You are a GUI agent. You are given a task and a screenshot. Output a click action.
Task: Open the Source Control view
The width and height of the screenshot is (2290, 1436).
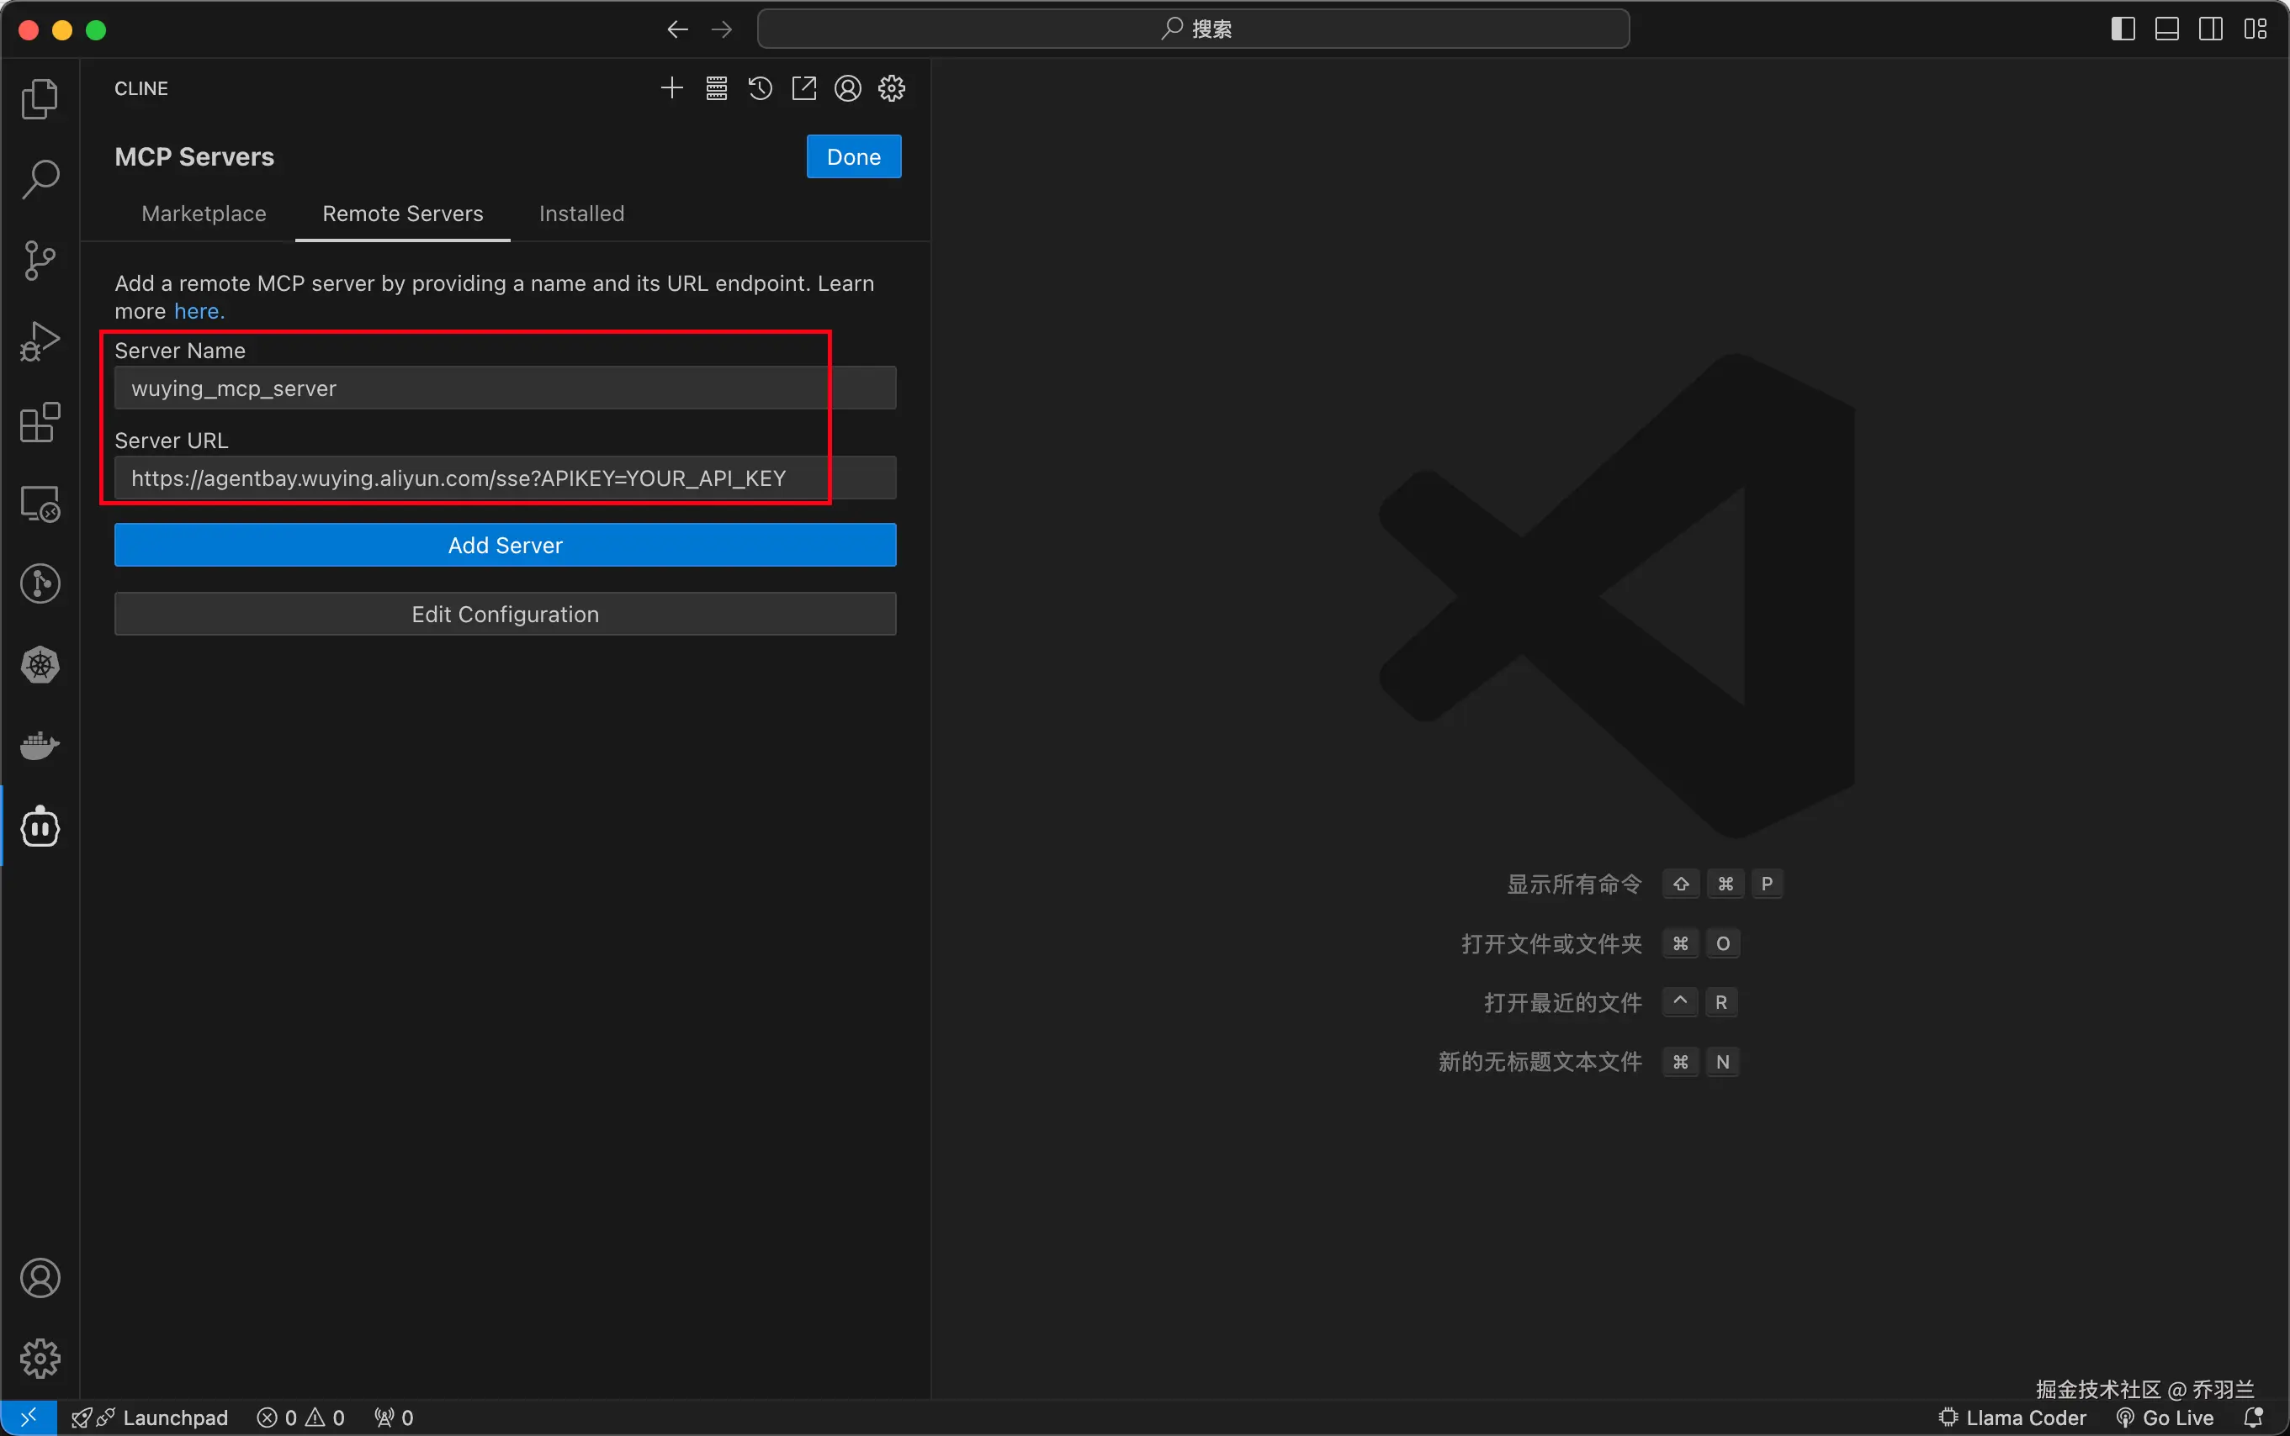[39, 261]
